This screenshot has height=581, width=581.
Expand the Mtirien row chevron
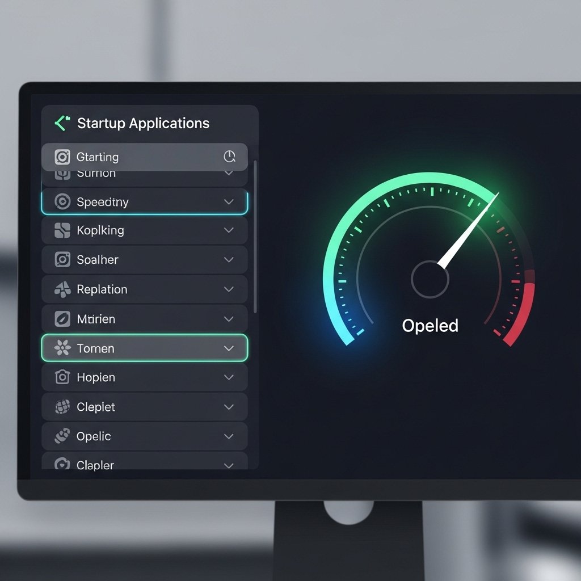[229, 319]
